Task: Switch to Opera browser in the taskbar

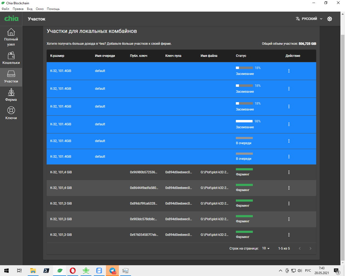Action: (73, 271)
